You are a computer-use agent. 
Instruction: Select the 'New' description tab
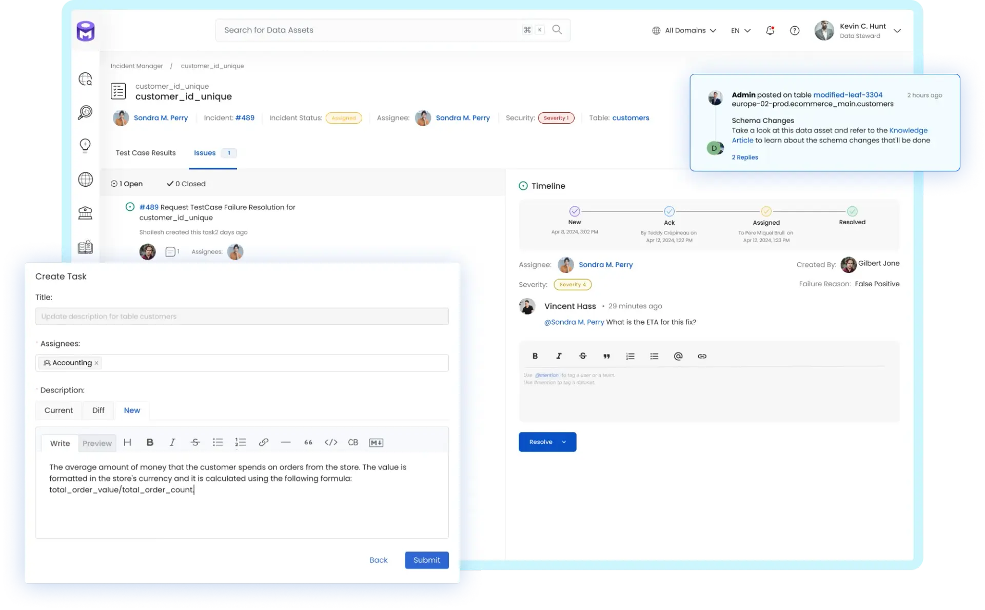131,409
